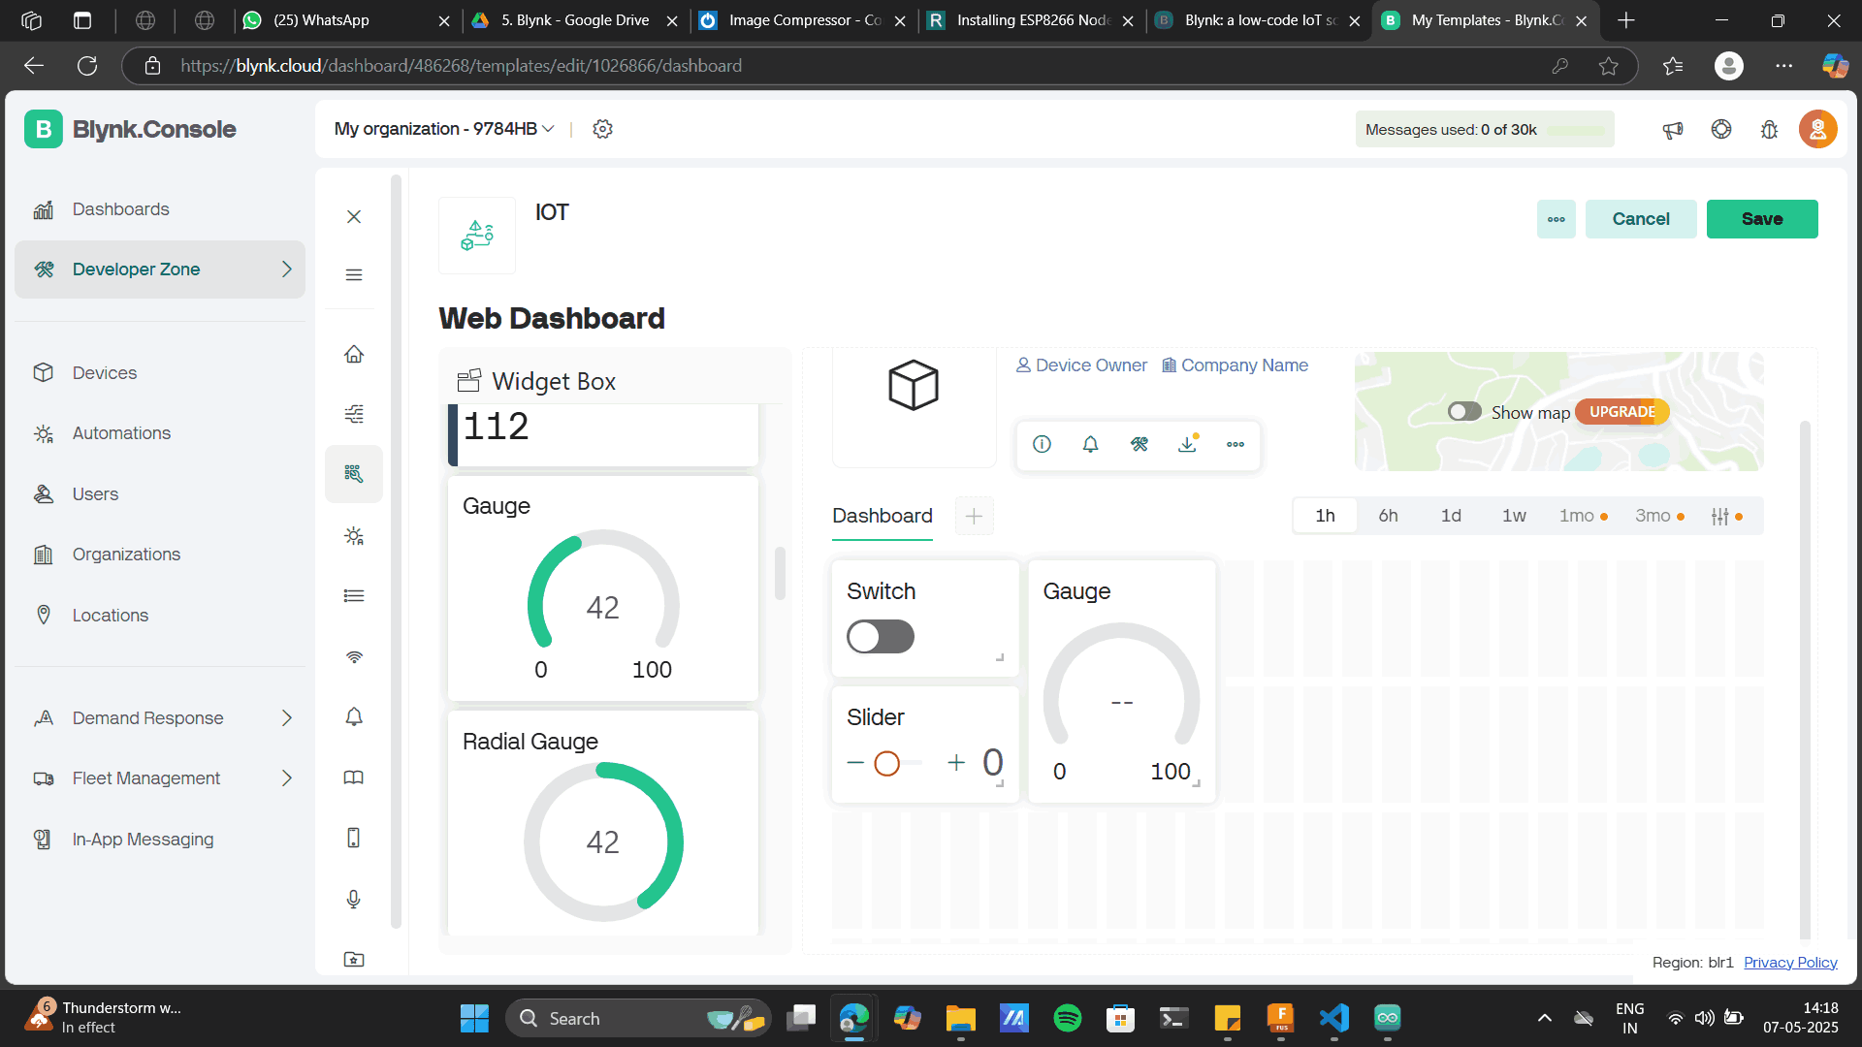Open the Home section icon in template sidebar
Screen dimensions: 1862x1047
[x=354, y=355]
